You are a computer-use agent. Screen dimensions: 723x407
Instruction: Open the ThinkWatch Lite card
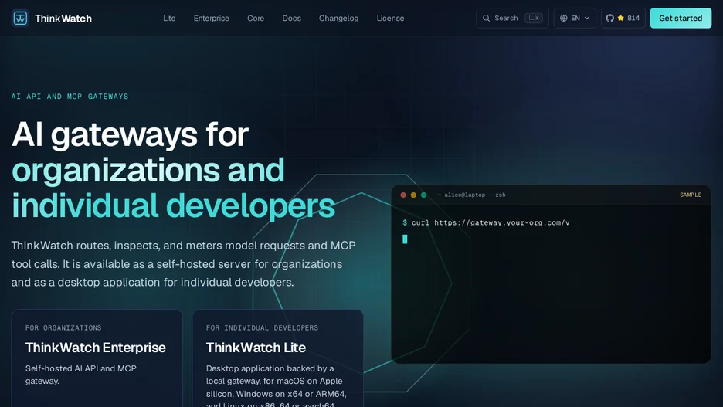pos(277,358)
